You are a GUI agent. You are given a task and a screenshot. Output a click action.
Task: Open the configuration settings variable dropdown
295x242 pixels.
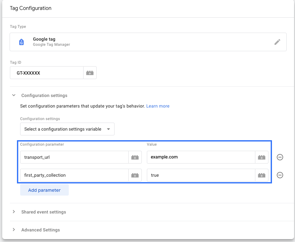click(67, 129)
